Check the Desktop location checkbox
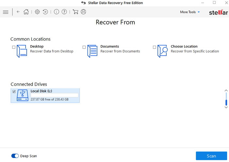This screenshot has width=229, height=162. pyautogui.click(x=14, y=47)
